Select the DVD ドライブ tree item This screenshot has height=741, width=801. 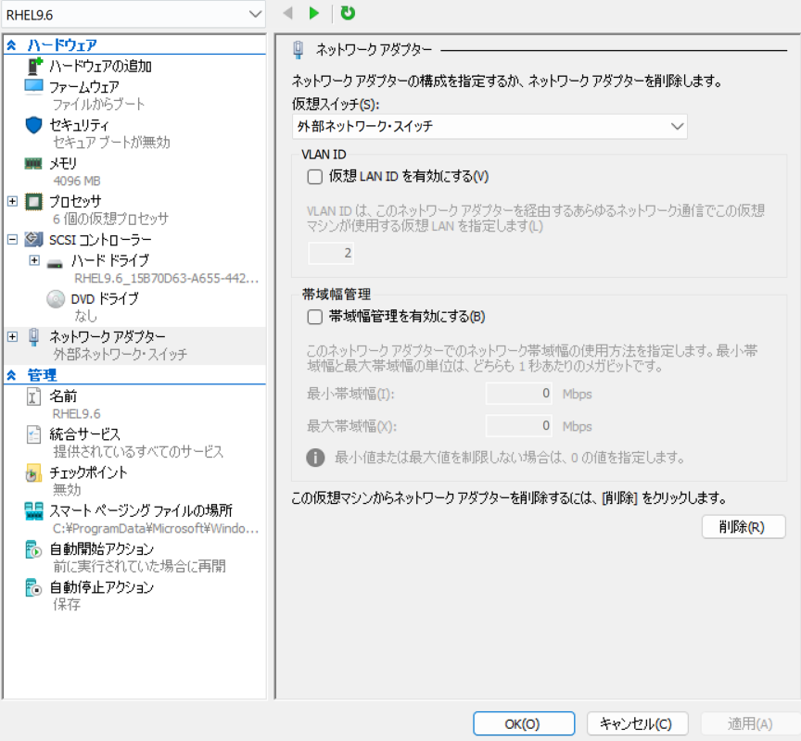pos(105,298)
